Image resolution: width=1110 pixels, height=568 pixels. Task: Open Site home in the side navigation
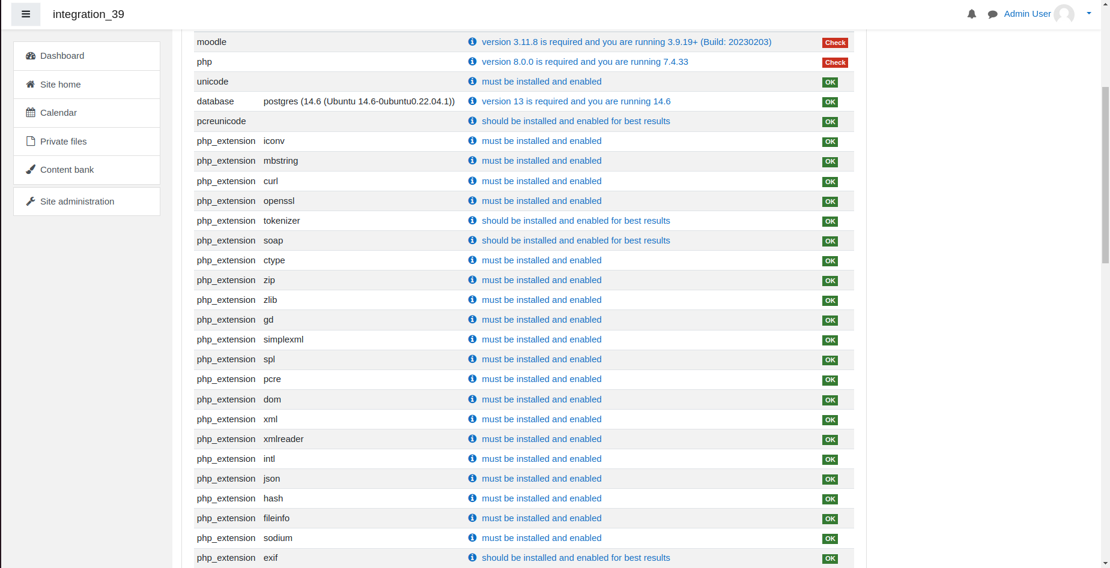point(86,85)
